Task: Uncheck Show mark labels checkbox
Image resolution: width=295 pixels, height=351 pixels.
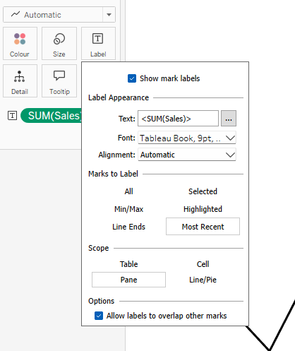Action: [x=132, y=78]
